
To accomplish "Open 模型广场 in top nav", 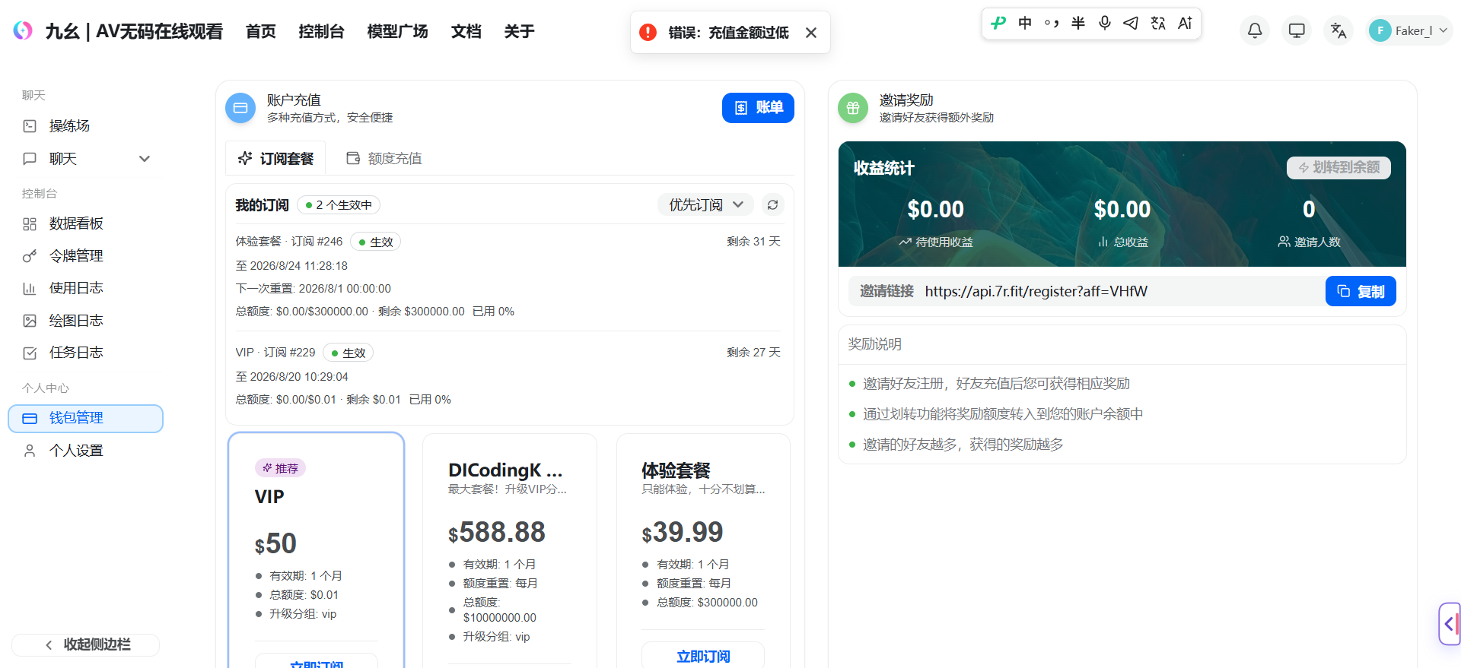I will click(398, 31).
